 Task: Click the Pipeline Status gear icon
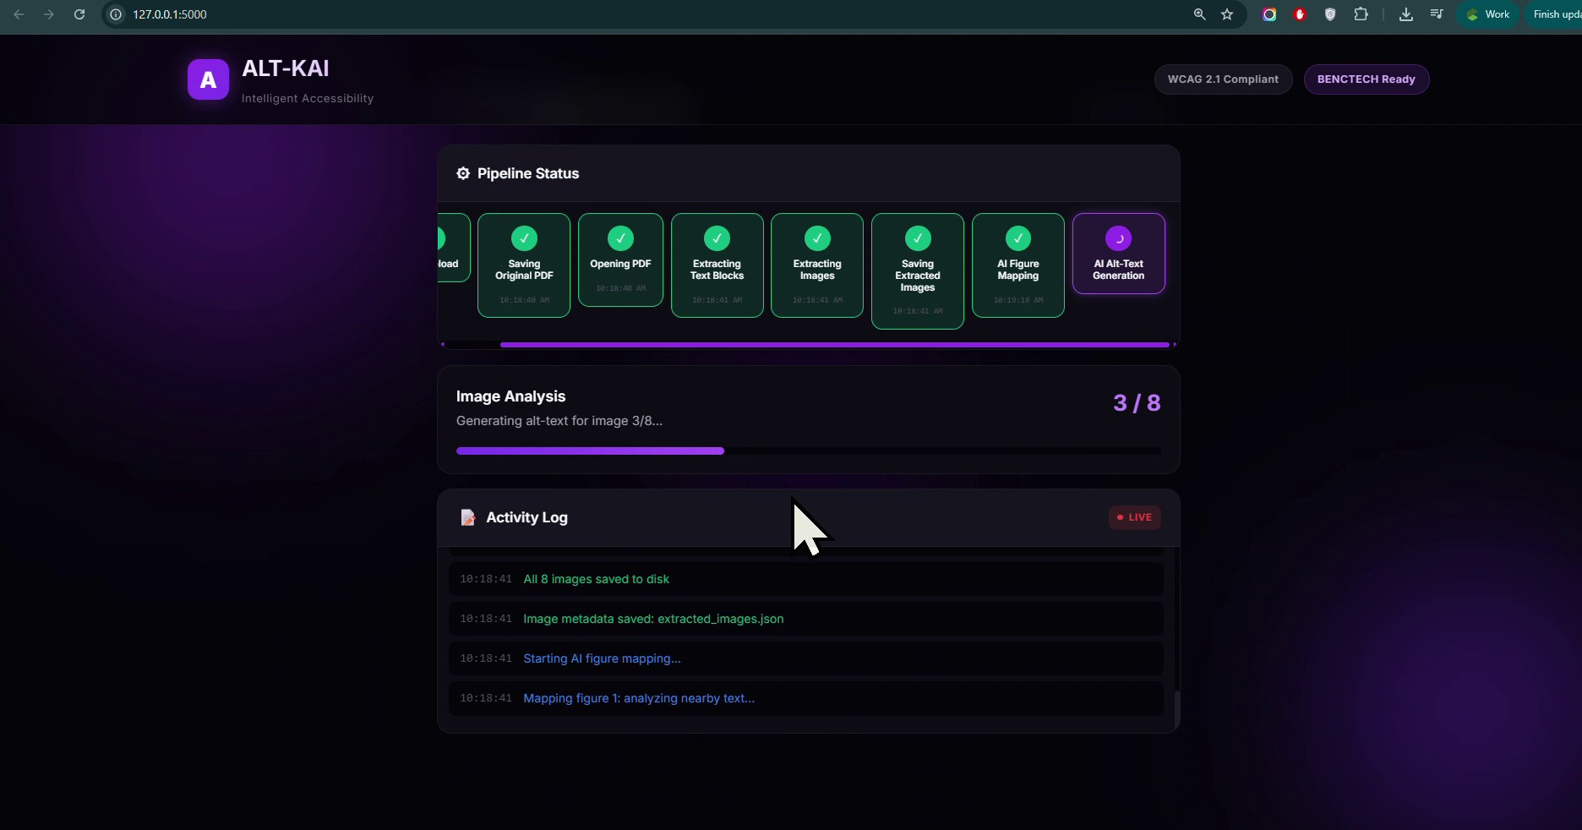463,173
